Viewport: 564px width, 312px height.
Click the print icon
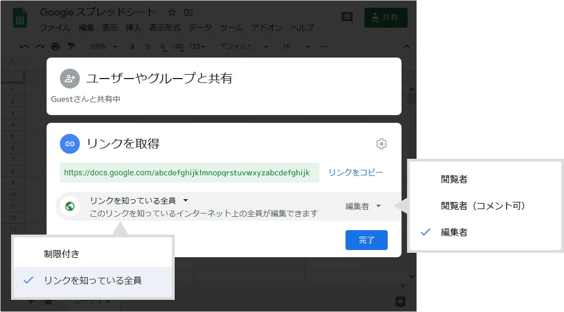point(55,46)
